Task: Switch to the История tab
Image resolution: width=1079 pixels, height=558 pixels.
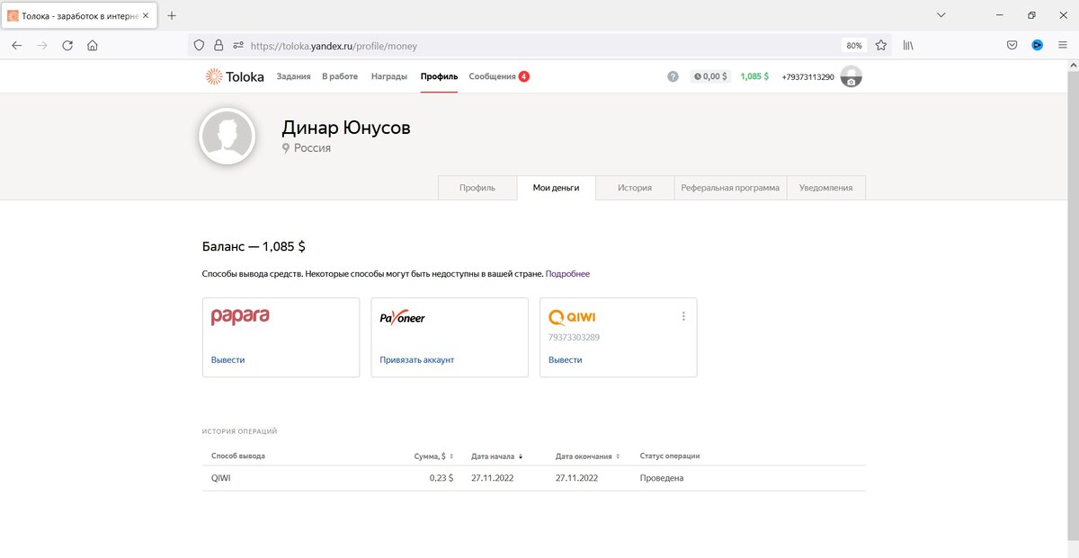Action: click(635, 188)
